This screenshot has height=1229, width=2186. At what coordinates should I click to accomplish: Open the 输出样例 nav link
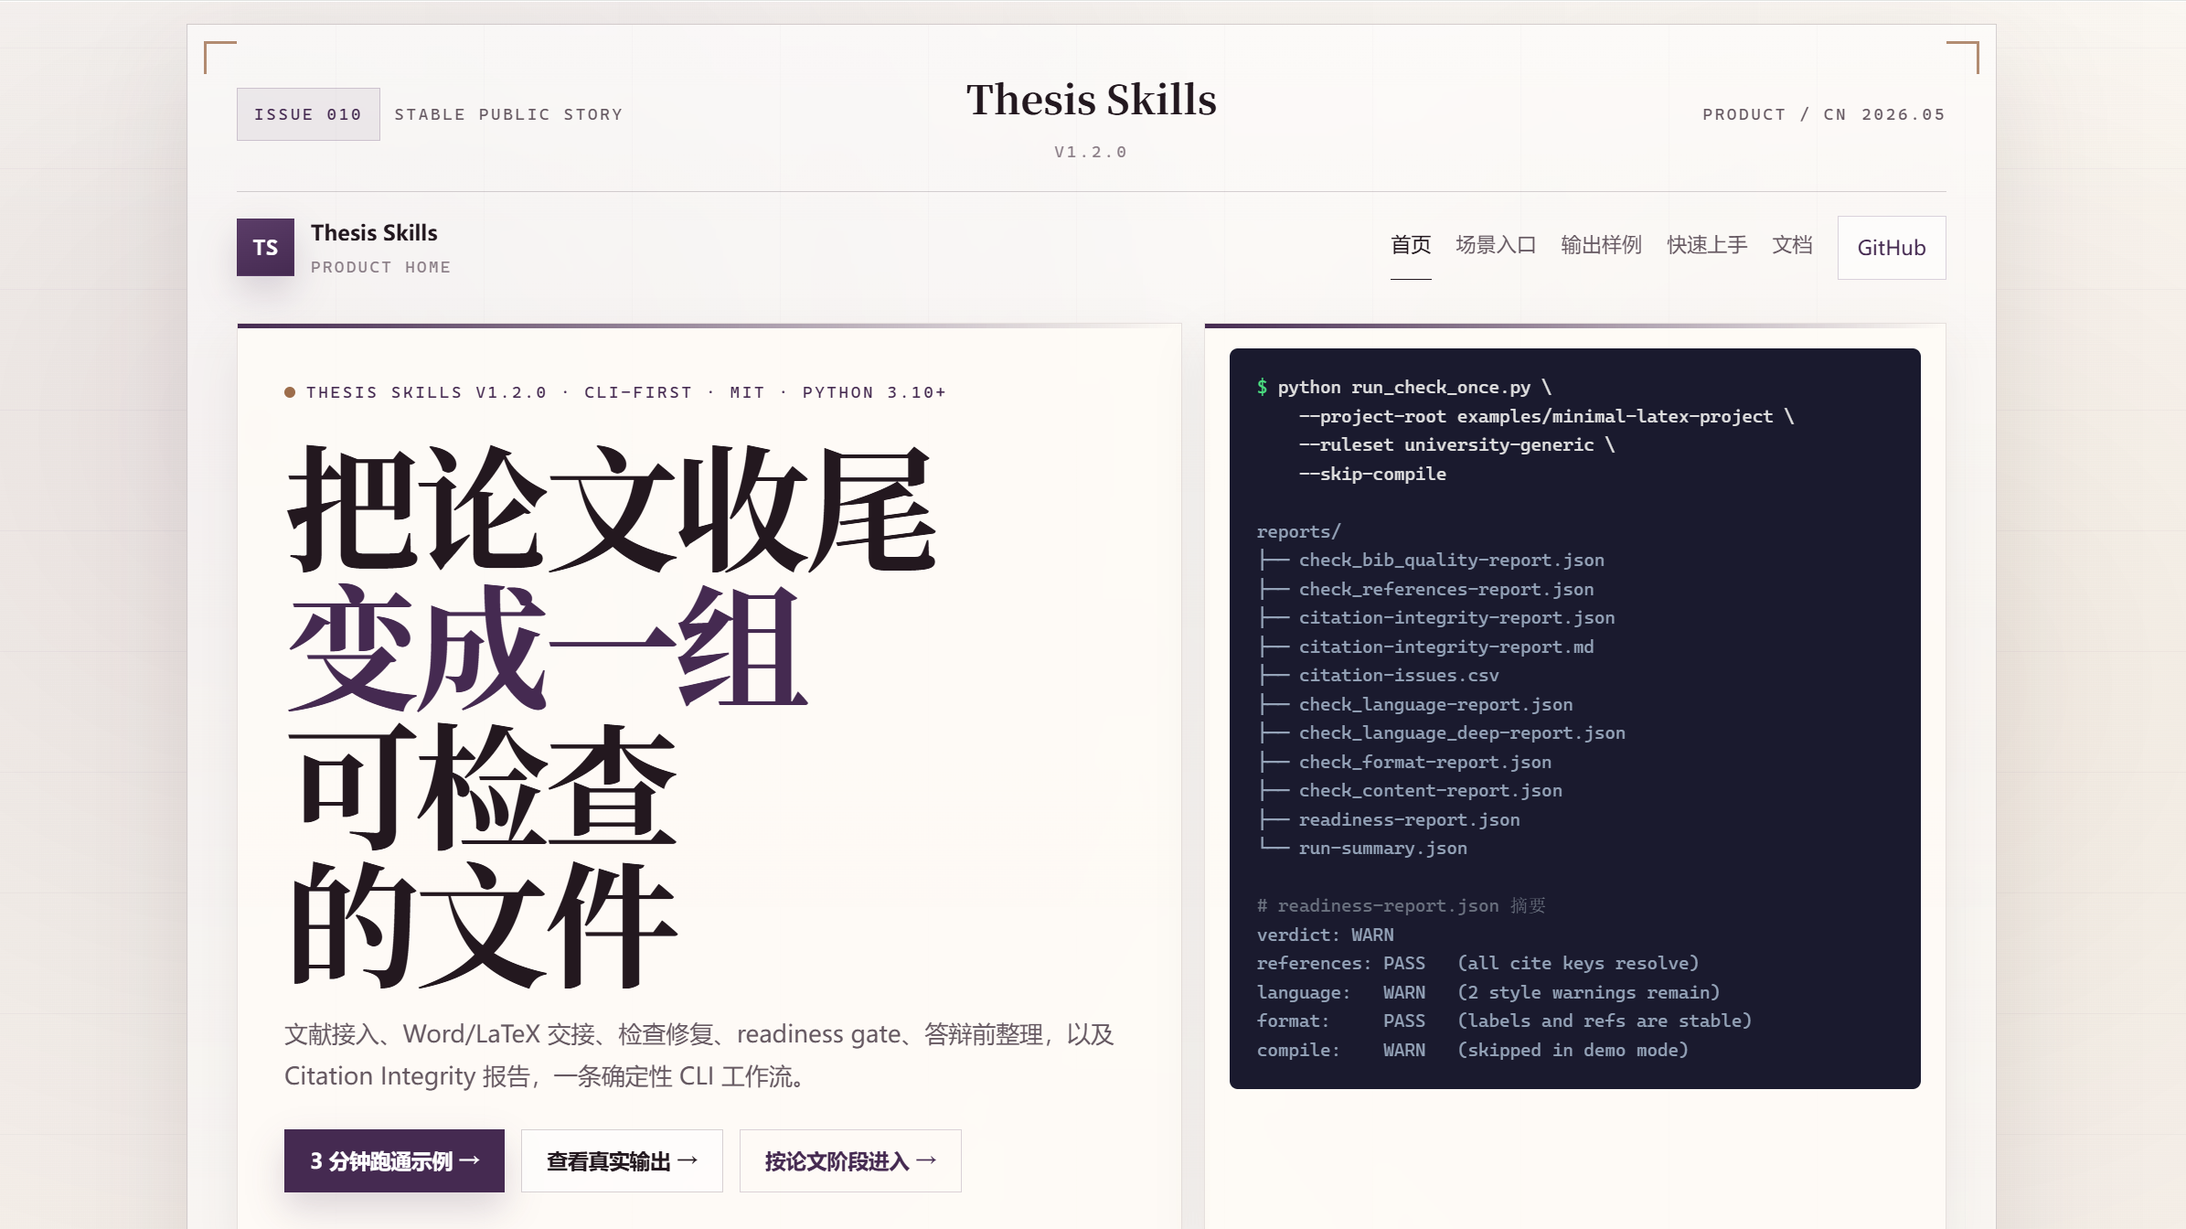[x=1601, y=245]
